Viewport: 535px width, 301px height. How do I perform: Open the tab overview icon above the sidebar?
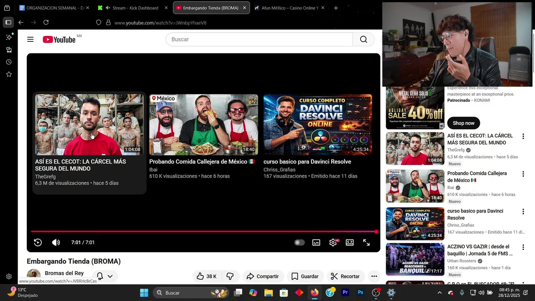point(7,8)
